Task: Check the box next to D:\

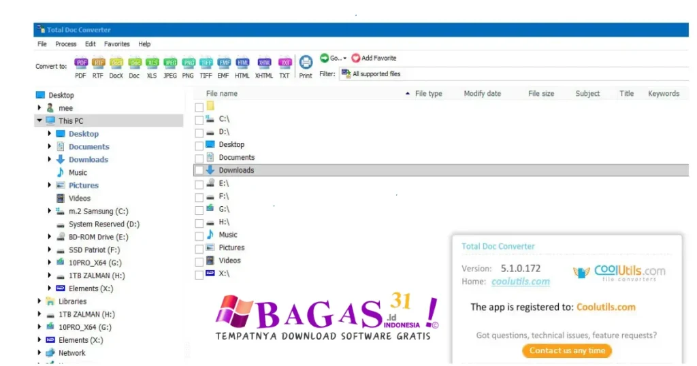Action: click(x=199, y=133)
